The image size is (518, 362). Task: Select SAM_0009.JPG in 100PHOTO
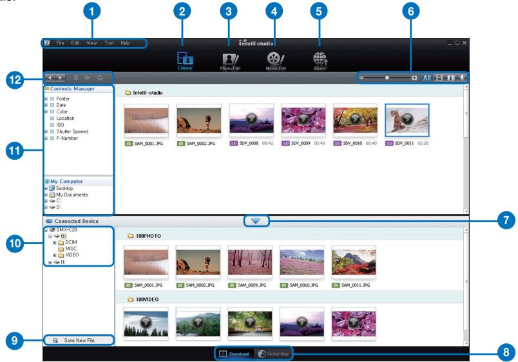[x=250, y=262]
